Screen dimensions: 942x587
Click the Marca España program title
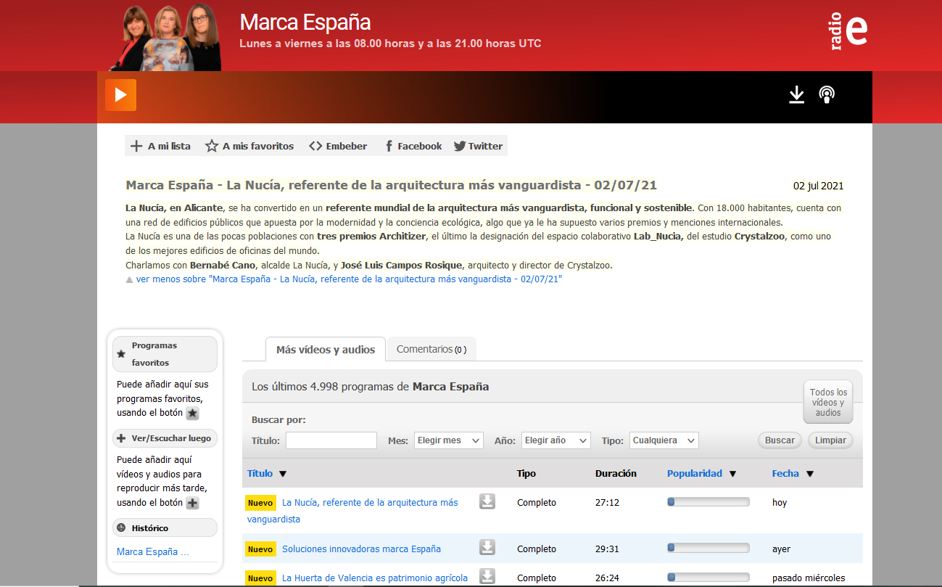click(x=305, y=22)
